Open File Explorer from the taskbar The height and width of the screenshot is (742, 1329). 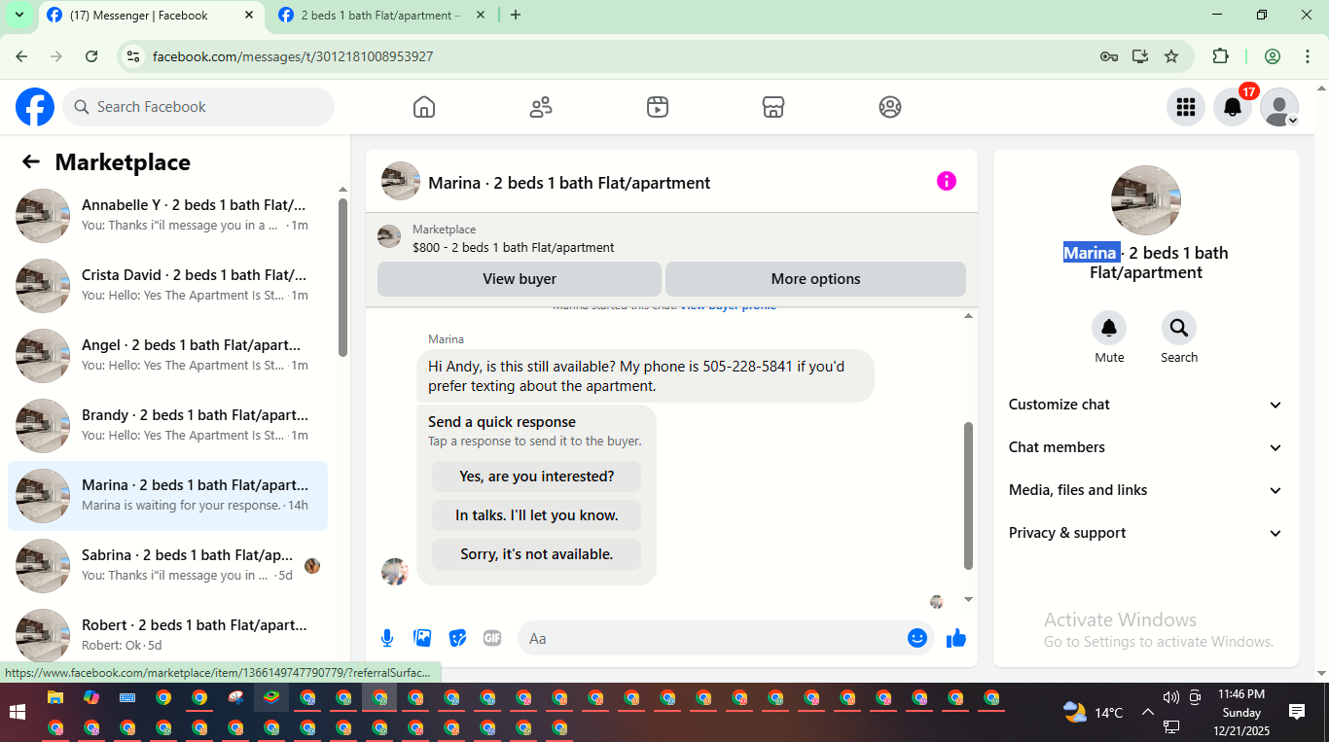[55, 697]
